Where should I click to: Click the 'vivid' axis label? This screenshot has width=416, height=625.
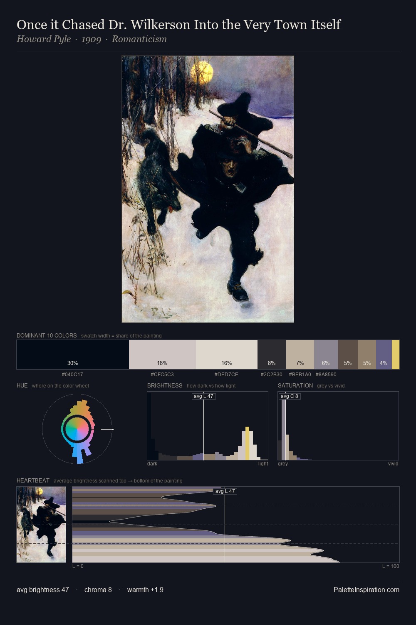393,464
